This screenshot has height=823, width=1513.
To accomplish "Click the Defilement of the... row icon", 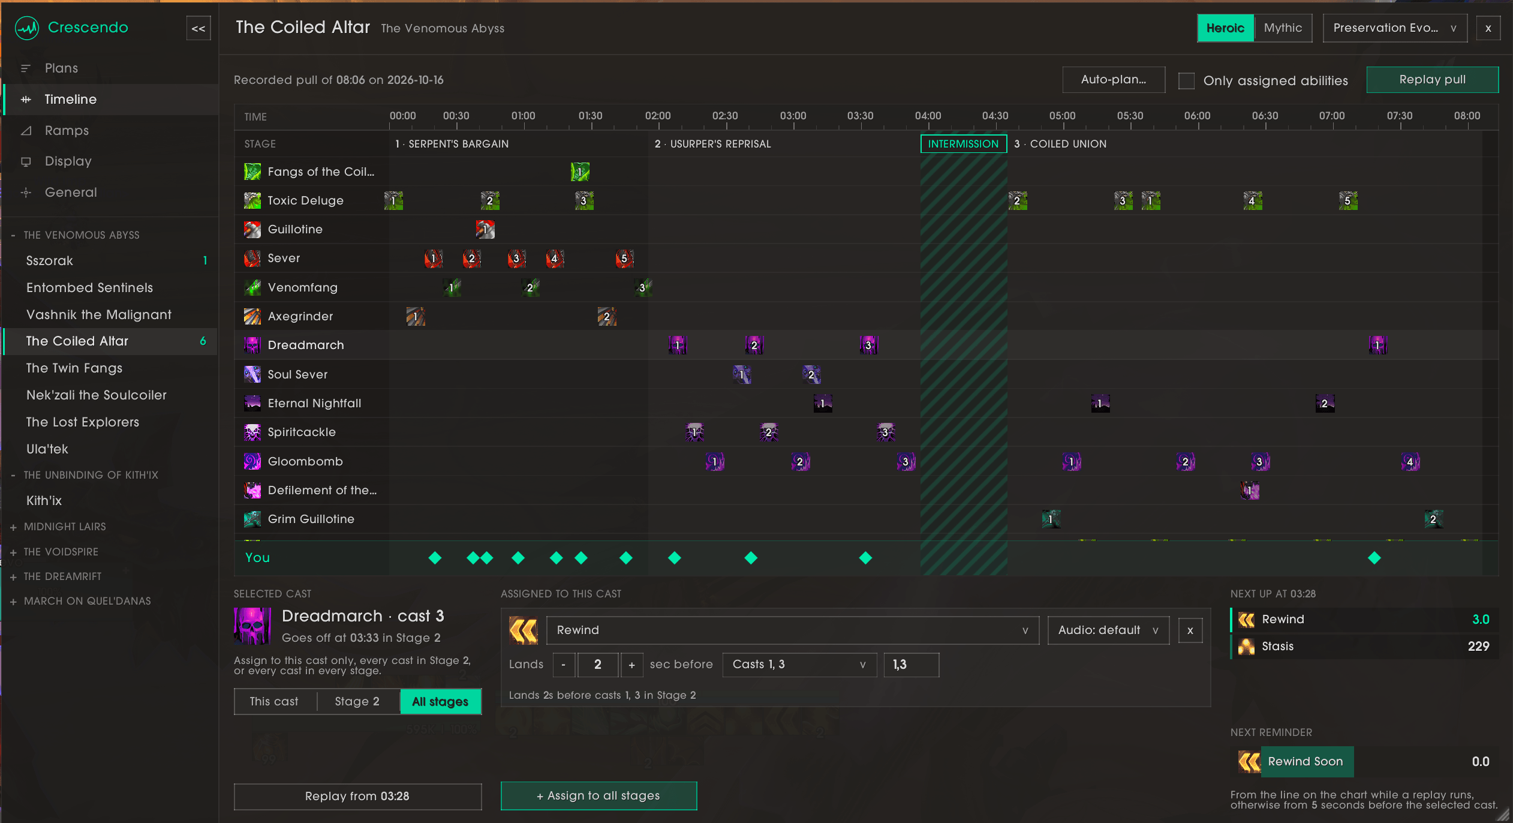I will click(x=252, y=490).
